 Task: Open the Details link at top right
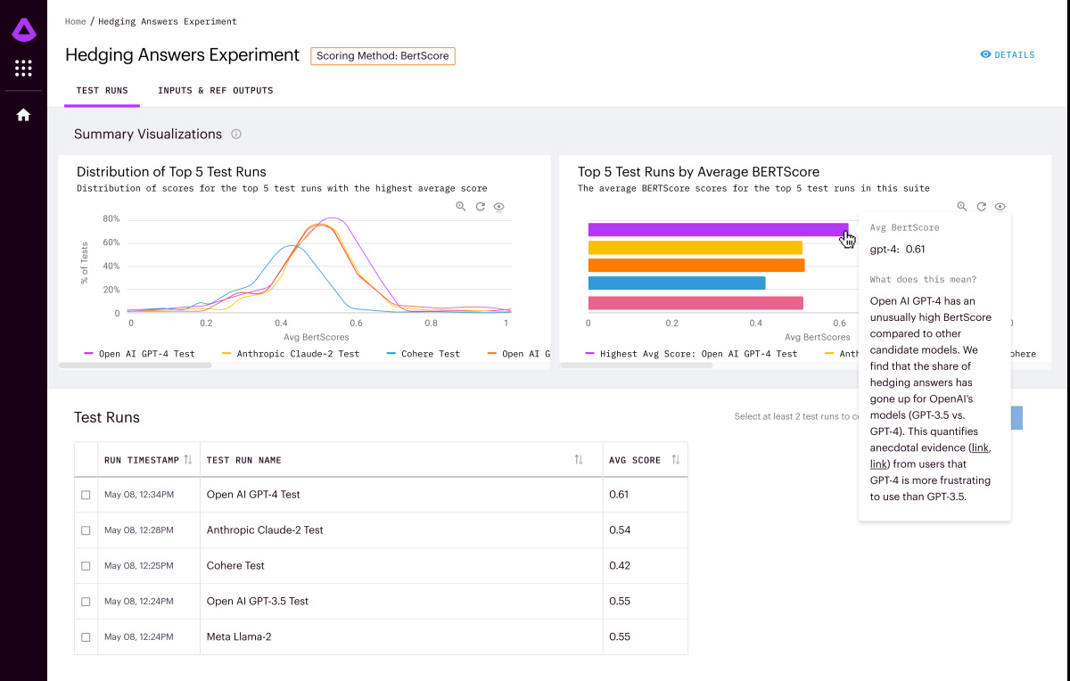(x=1008, y=55)
